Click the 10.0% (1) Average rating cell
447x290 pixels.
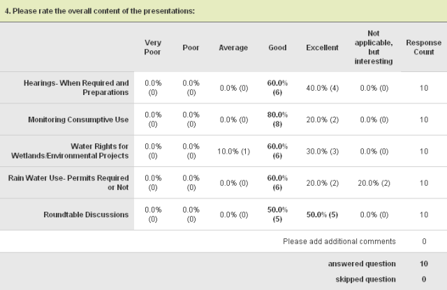coord(234,151)
